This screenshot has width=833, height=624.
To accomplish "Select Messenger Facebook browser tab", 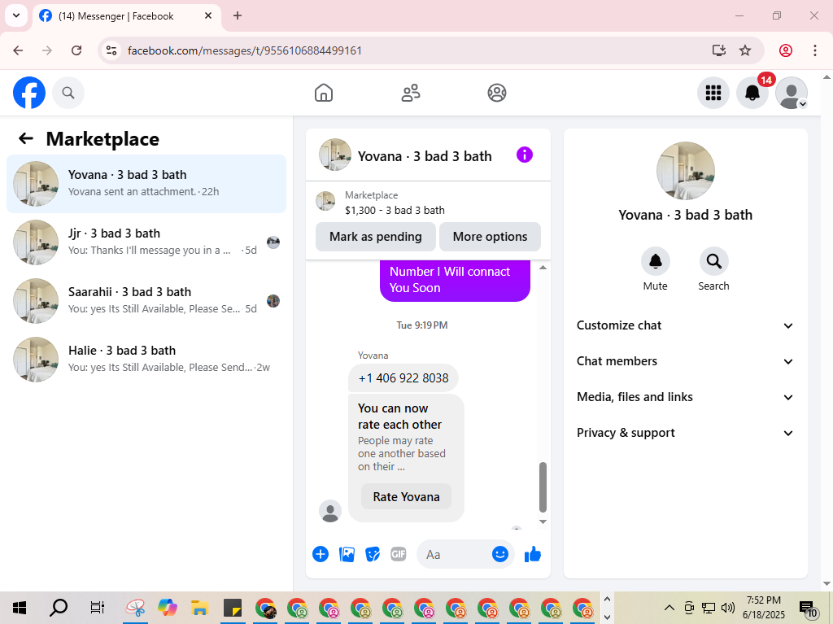I will point(126,16).
